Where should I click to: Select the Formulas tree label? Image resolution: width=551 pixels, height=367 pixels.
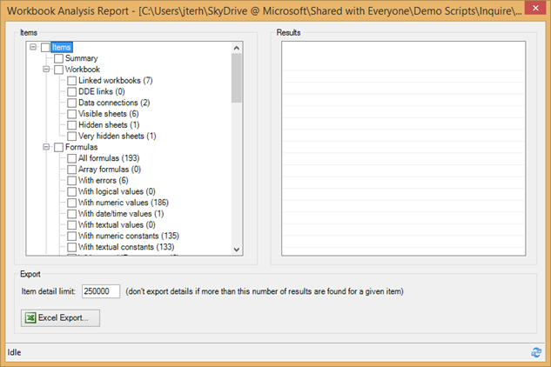[x=82, y=147]
